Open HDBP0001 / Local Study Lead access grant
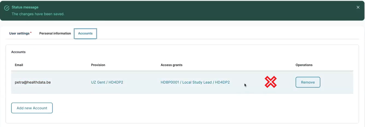 (x=195, y=82)
